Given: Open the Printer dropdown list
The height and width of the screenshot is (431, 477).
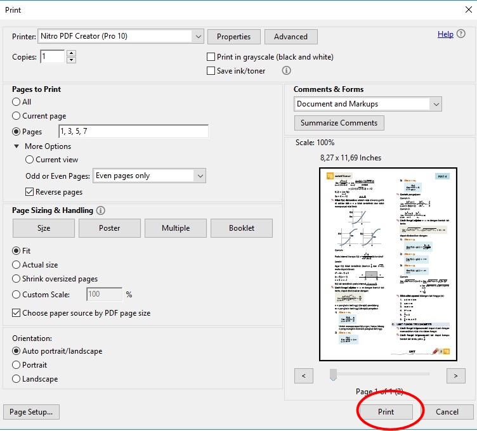Looking at the screenshot, I should click(x=199, y=37).
